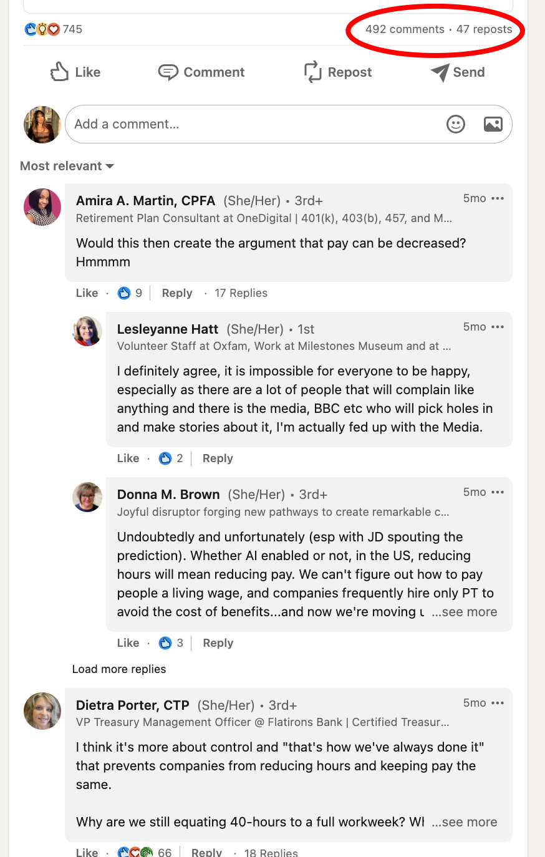Image resolution: width=545 pixels, height=857 pixels.
Task: Click the Send paper plane icon
Action: pos(440,72)
